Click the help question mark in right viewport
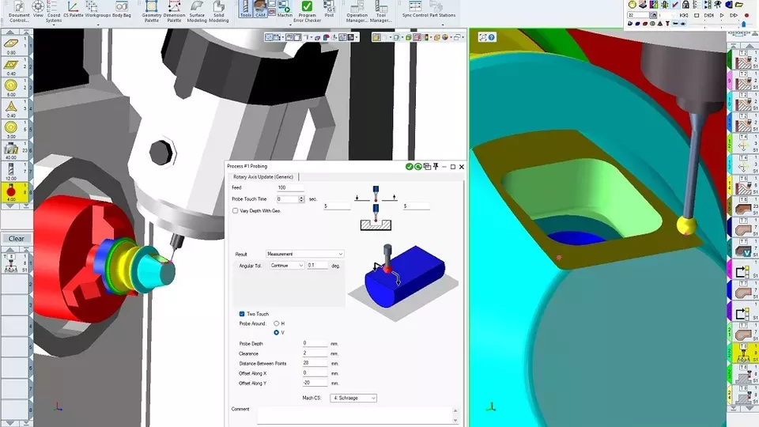This screenshot has width=759, height=427. click(491, 37)
